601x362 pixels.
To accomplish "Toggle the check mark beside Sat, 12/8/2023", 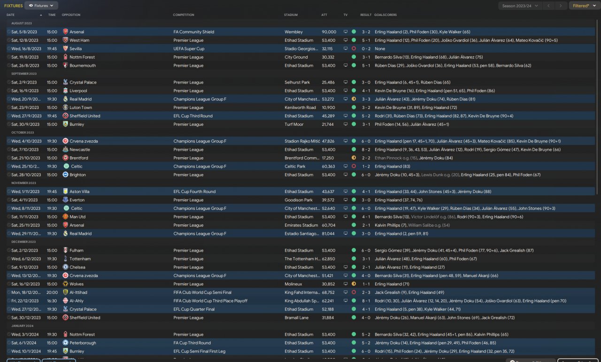I will click(x=8, y=40).
